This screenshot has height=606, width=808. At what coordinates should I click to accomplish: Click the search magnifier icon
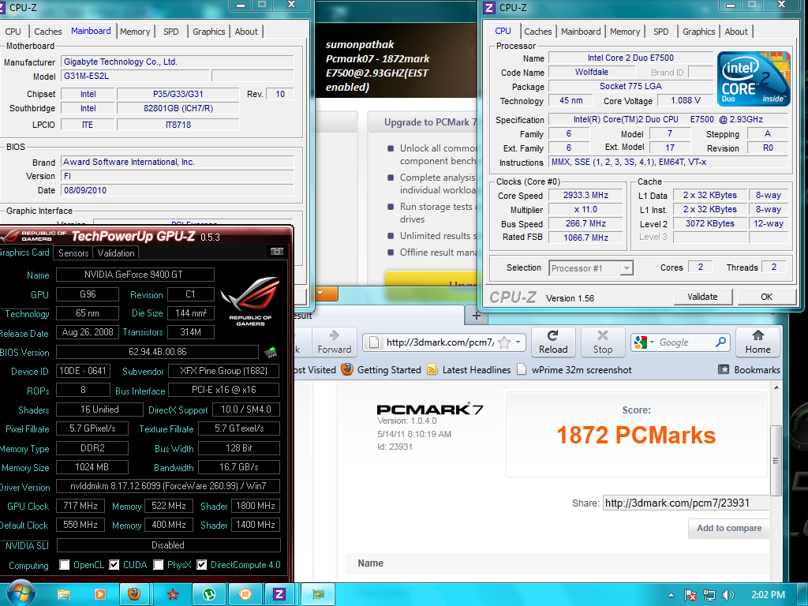click(720, 342)
